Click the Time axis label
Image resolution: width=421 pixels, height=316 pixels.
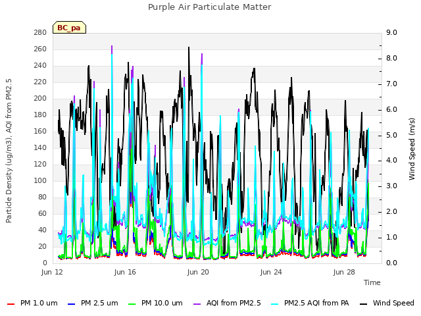372,282
